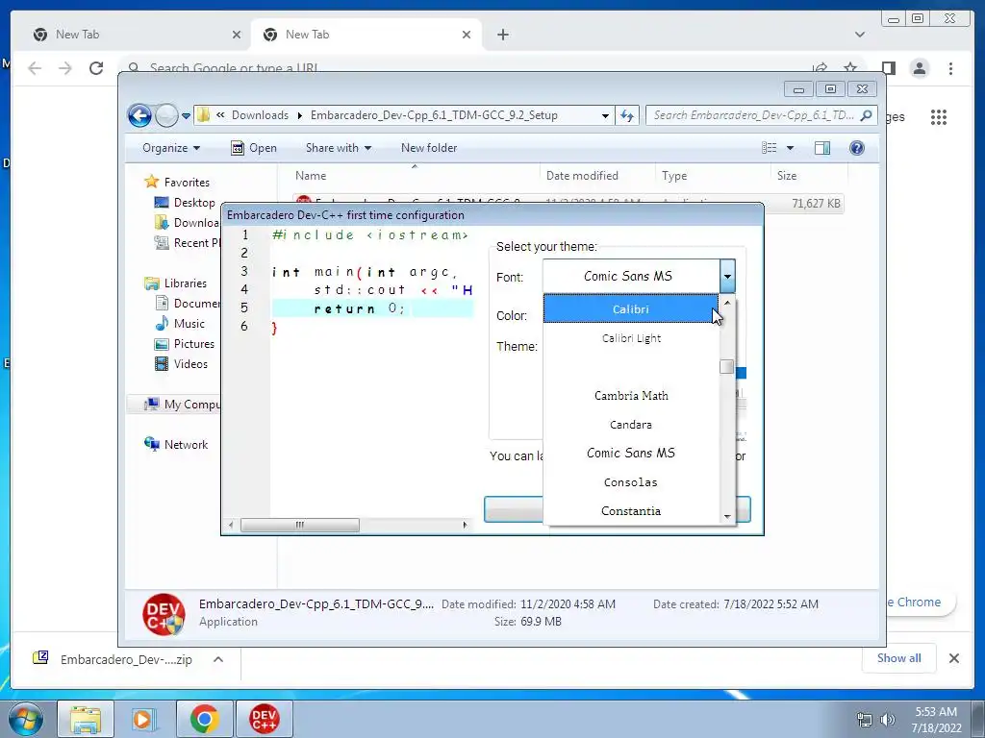
Task: Choose Calibri Light font option
Action: 631,338
